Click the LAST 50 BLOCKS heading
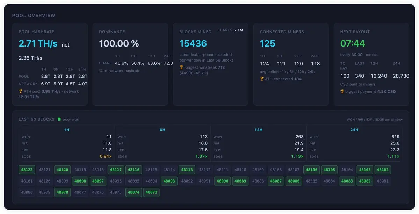The image size is (419, 214). (37, 119)
